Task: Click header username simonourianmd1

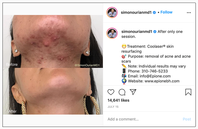Action: click(x=136, y=12)
